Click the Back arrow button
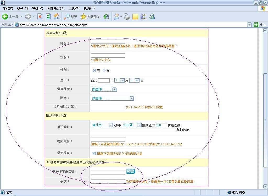 tap(5, 17)
